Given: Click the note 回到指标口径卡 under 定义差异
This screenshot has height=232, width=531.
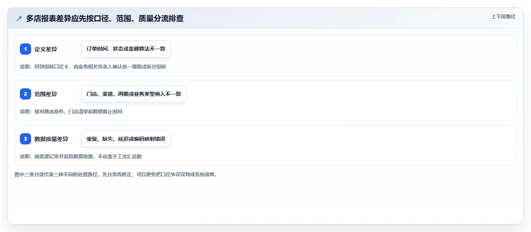Looking at the screenshot, I should click(x=93, y=67).
